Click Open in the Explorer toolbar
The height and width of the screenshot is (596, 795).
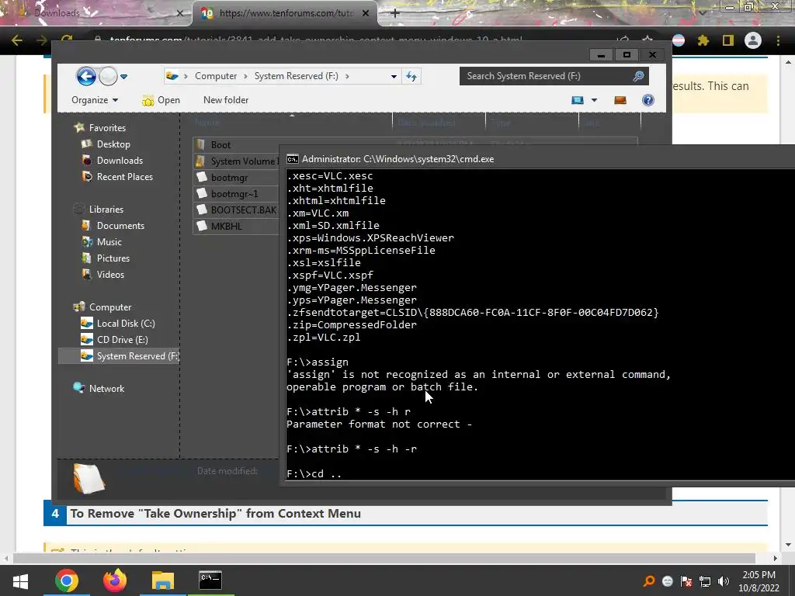tap(161, 100)
